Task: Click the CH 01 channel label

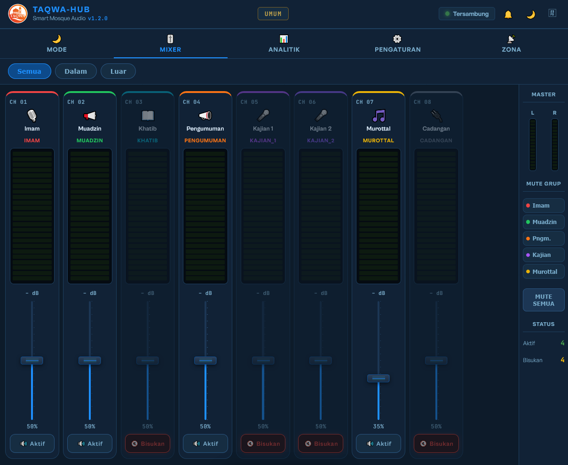Action: (18, 102)
